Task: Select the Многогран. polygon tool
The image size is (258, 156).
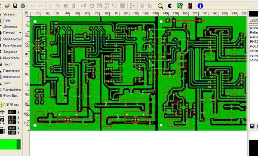Action: pyautogui.click(x=11, y=58)
